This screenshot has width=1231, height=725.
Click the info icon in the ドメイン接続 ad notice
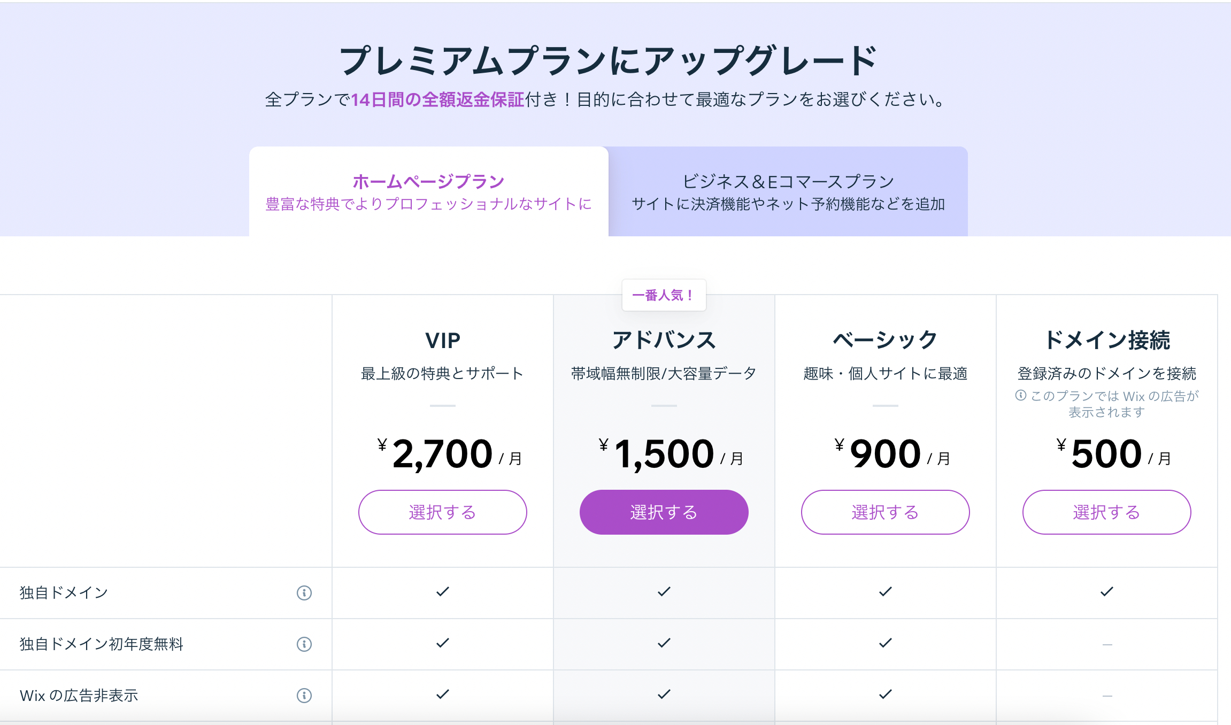coord(1020,396)
